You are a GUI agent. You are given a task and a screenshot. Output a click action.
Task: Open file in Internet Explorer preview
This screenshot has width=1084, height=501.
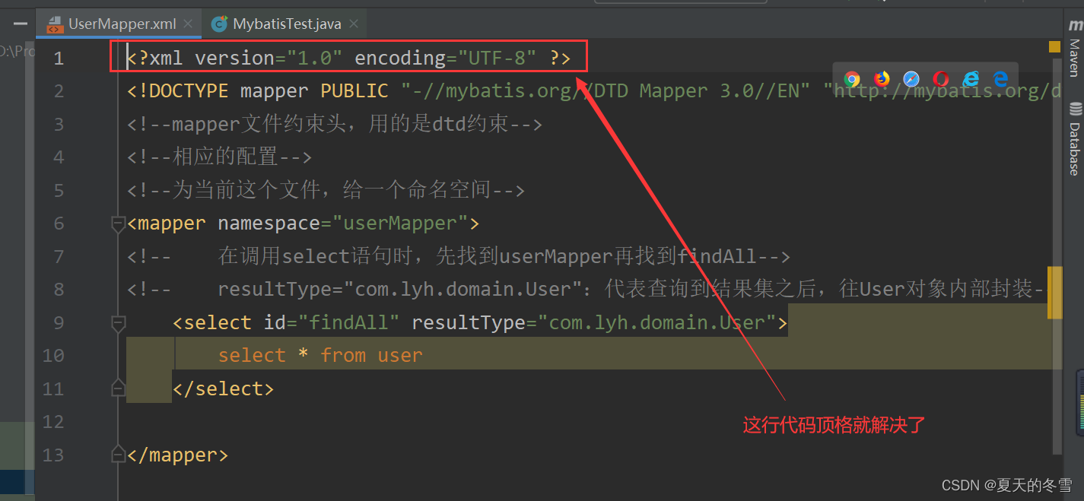point(971,78)
